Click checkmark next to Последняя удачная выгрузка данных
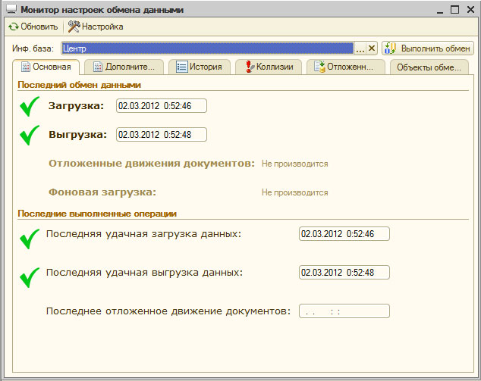This screenshot has width=481, height=381. tap(30, 278)
